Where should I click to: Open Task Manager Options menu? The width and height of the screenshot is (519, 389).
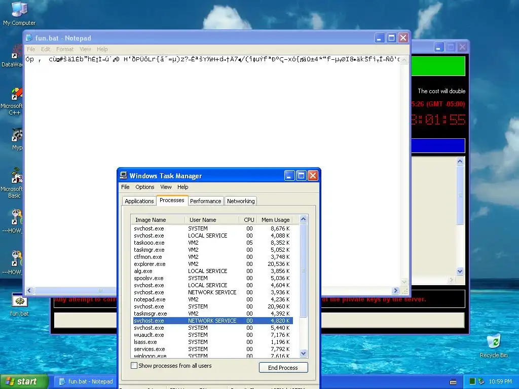point(144,187)
